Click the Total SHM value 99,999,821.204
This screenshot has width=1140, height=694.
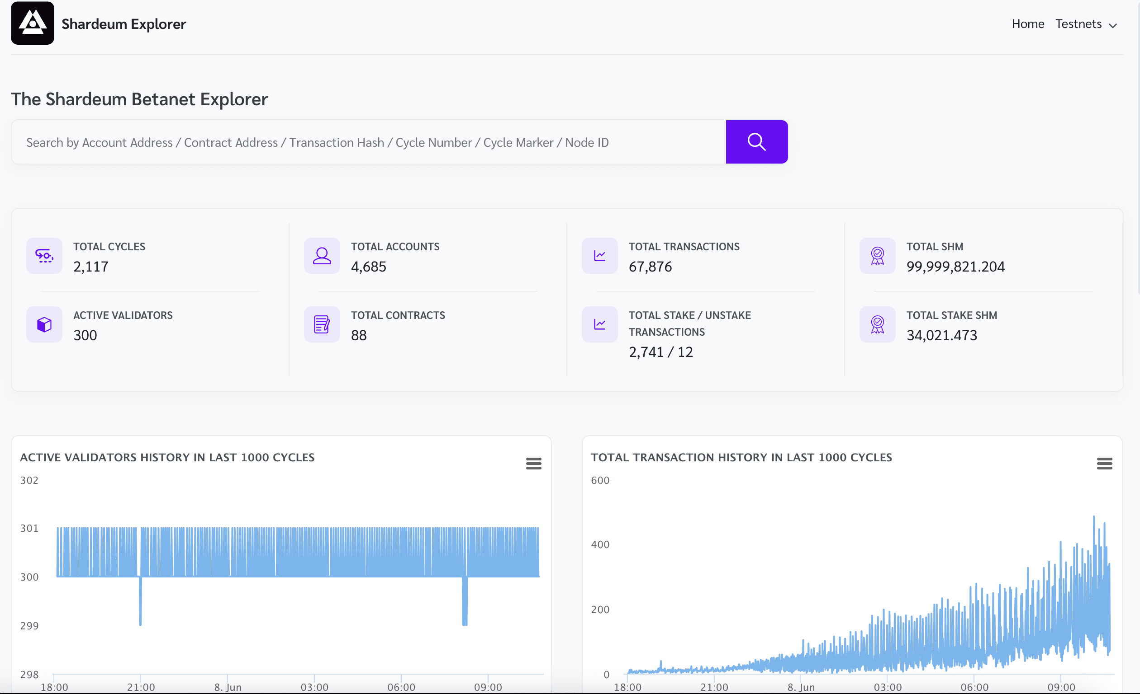pos(955,267)
